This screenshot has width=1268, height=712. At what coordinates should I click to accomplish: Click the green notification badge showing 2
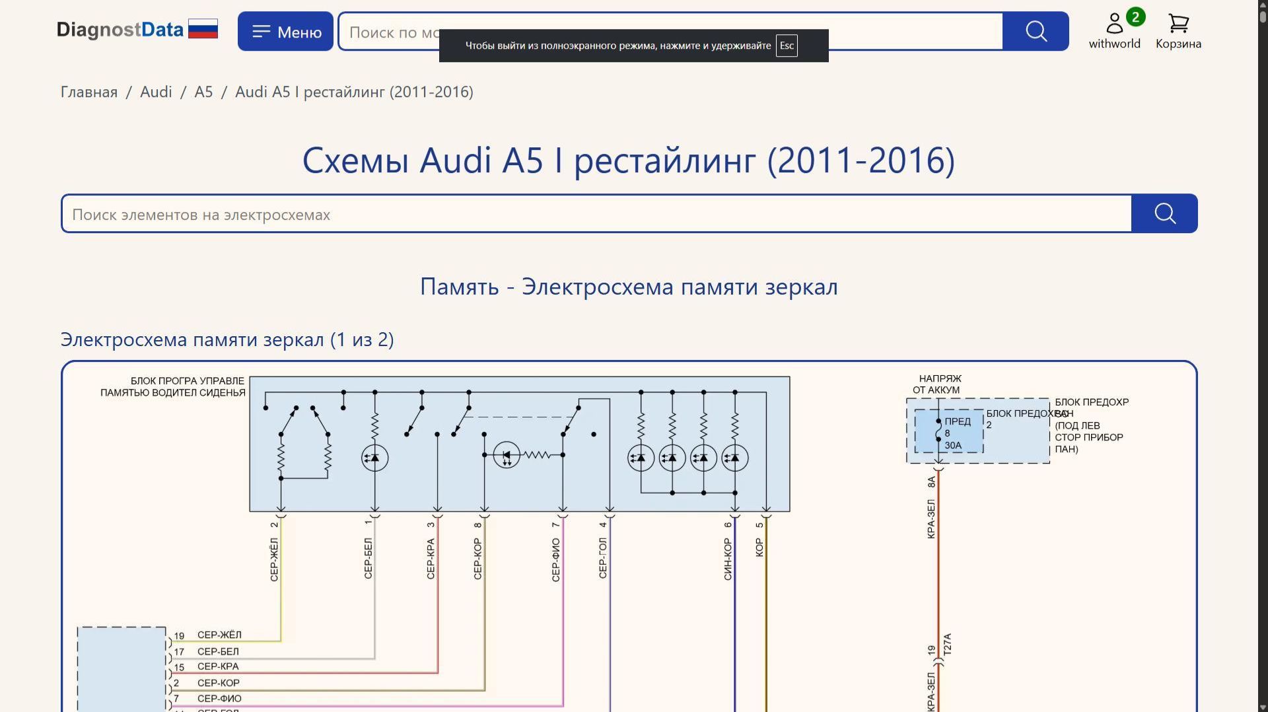pos(1135,17)
